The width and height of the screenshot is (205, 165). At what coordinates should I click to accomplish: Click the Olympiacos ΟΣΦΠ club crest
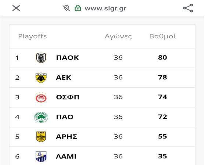coord(41,97)
